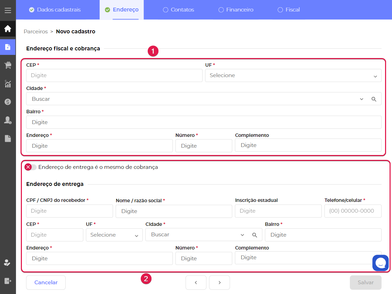Go to home via house icon
392x294 pixels.
point(8,29)
